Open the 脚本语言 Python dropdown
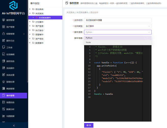This screenshot has height=128, width=167. [x=118, y=32]
